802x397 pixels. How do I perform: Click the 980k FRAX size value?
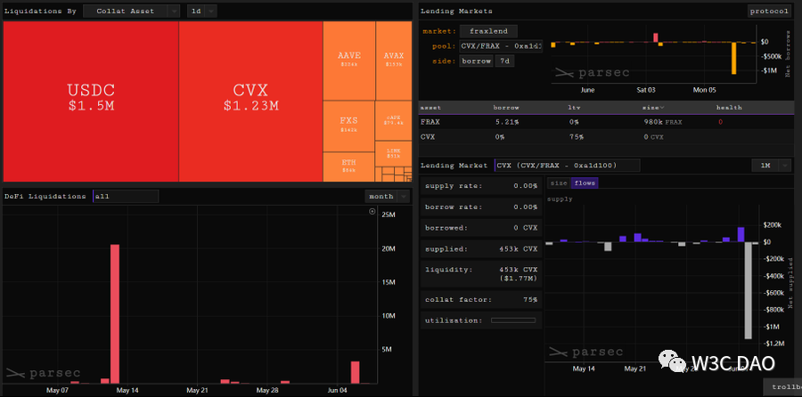[662, 122]
